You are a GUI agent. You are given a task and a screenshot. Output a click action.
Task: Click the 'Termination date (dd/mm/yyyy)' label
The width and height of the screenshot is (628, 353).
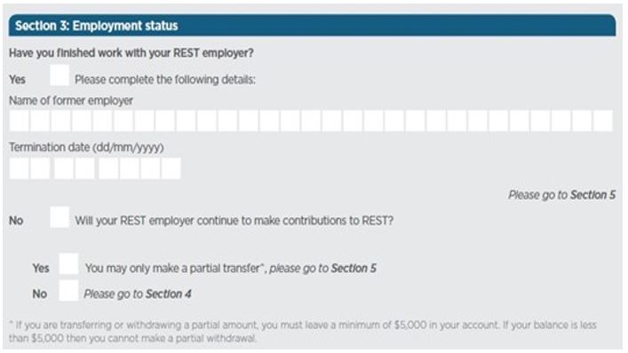click(86, 147)
